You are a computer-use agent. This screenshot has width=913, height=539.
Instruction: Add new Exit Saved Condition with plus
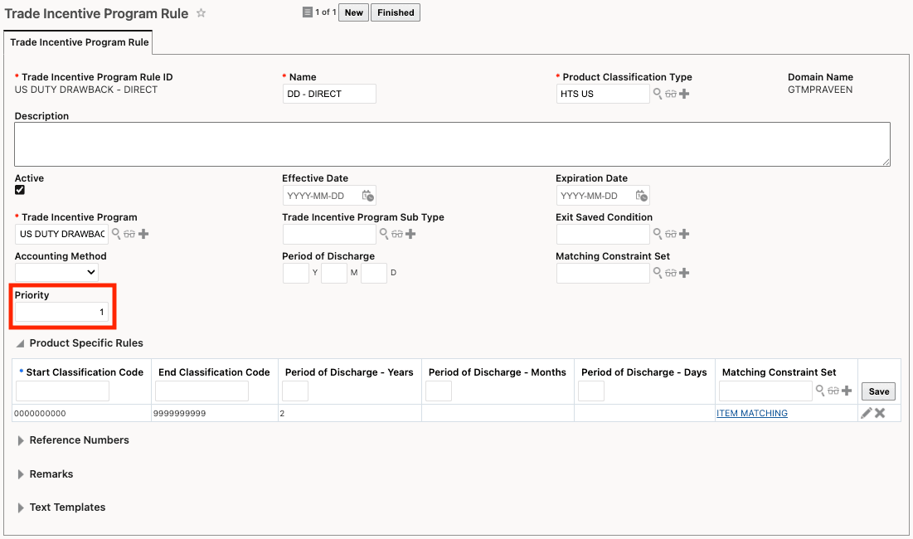[684, 234]
